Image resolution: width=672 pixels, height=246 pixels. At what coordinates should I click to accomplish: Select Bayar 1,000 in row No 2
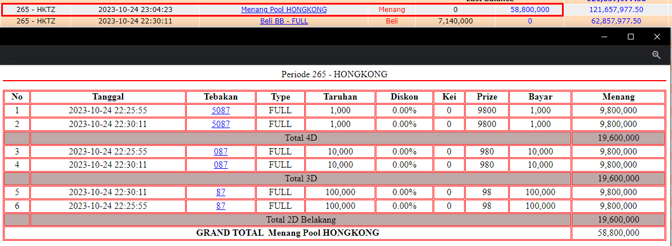pos(540,124)
